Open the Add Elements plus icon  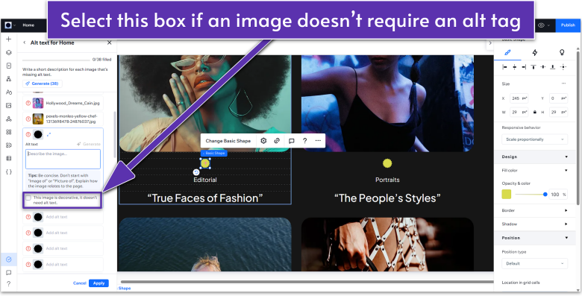tap(9, 40)
